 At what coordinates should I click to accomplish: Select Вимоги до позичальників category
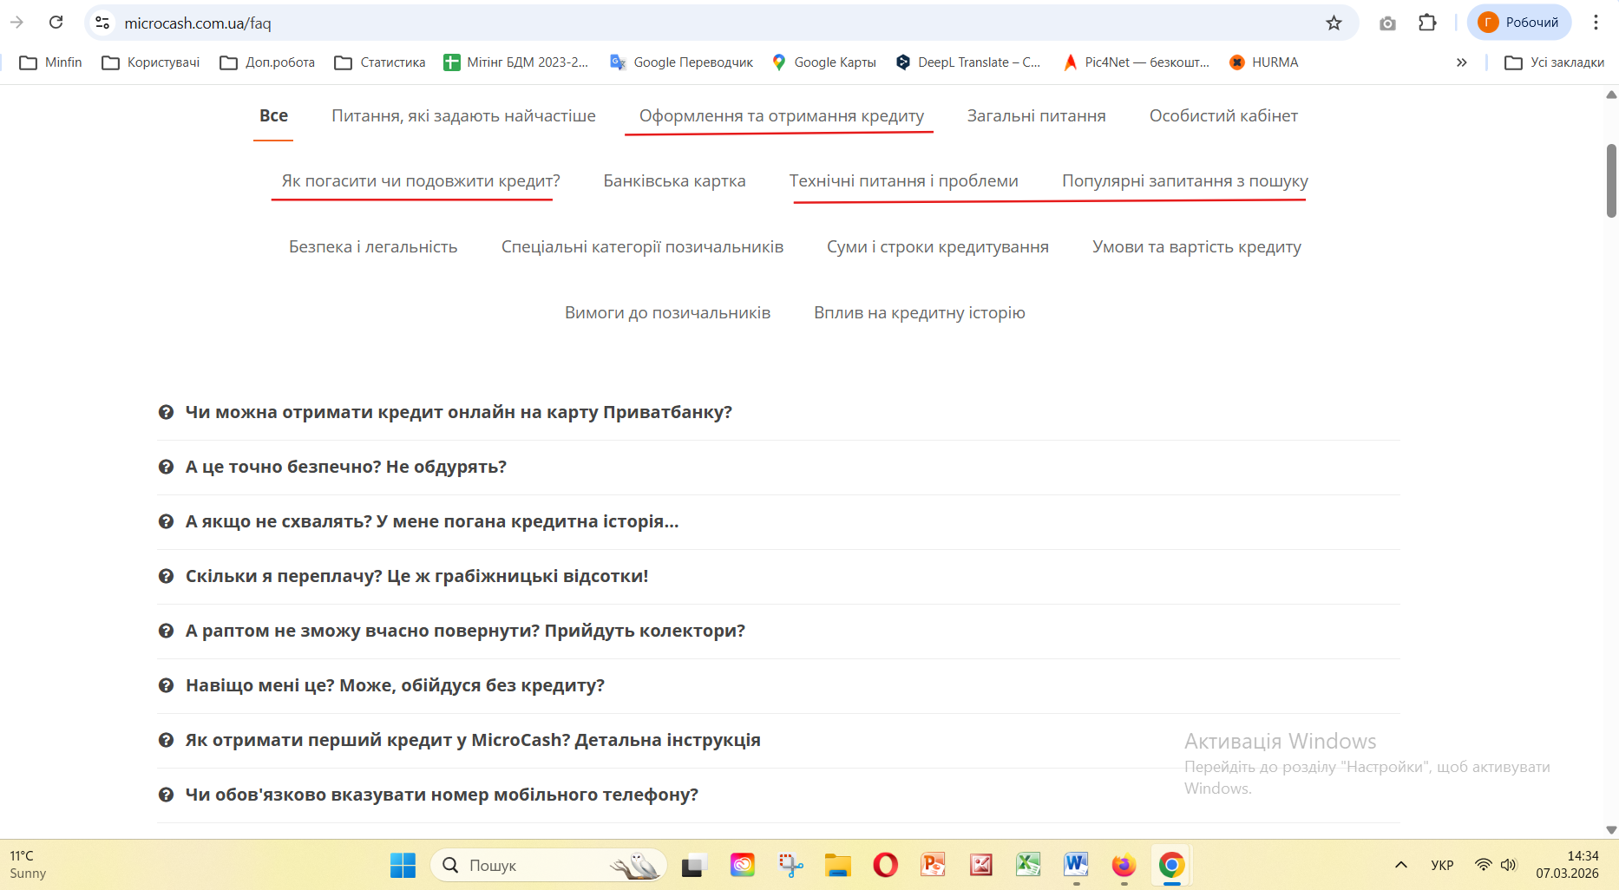point(667,313)
